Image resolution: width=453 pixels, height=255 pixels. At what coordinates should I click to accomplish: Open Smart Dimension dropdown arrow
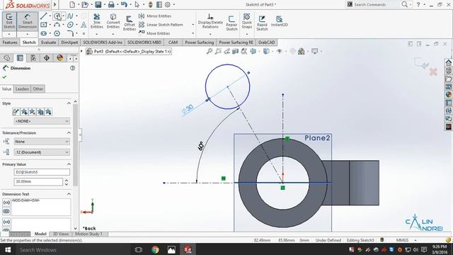coord(27,34)
